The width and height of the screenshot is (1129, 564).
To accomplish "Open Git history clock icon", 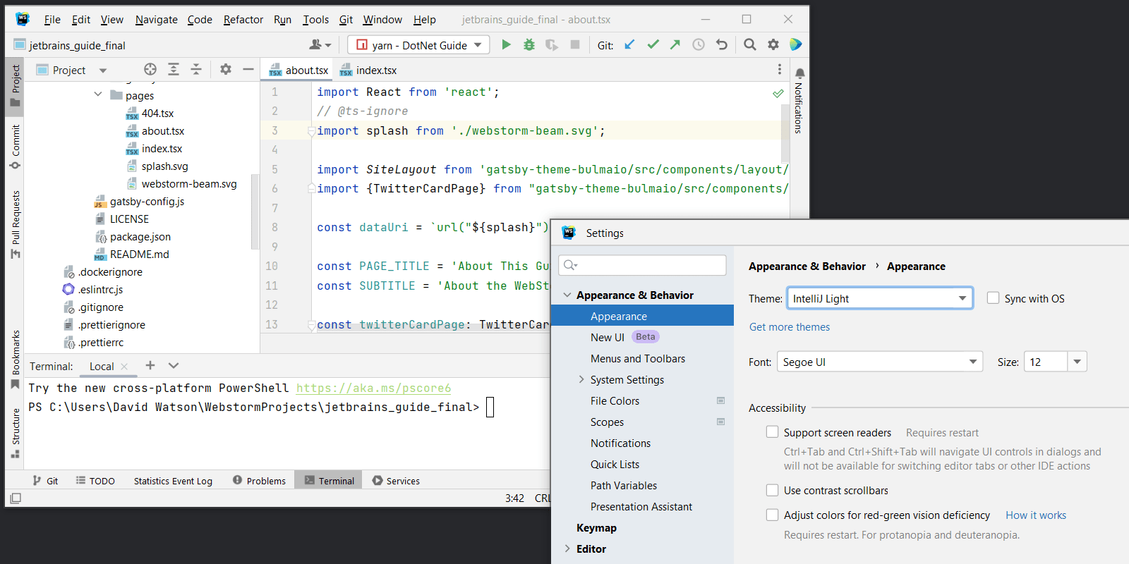I will 698,44.
